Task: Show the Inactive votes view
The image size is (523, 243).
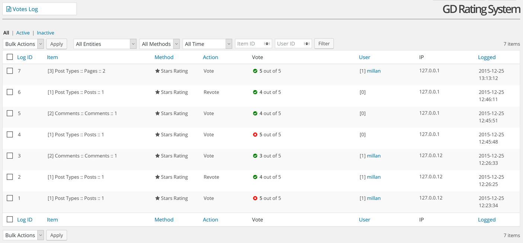Action: 45,33
